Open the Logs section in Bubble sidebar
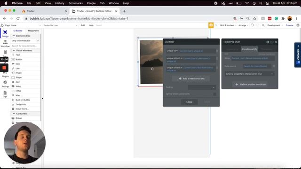The height and width of the screenshot is (169, 301). click(x=5, y=94)
